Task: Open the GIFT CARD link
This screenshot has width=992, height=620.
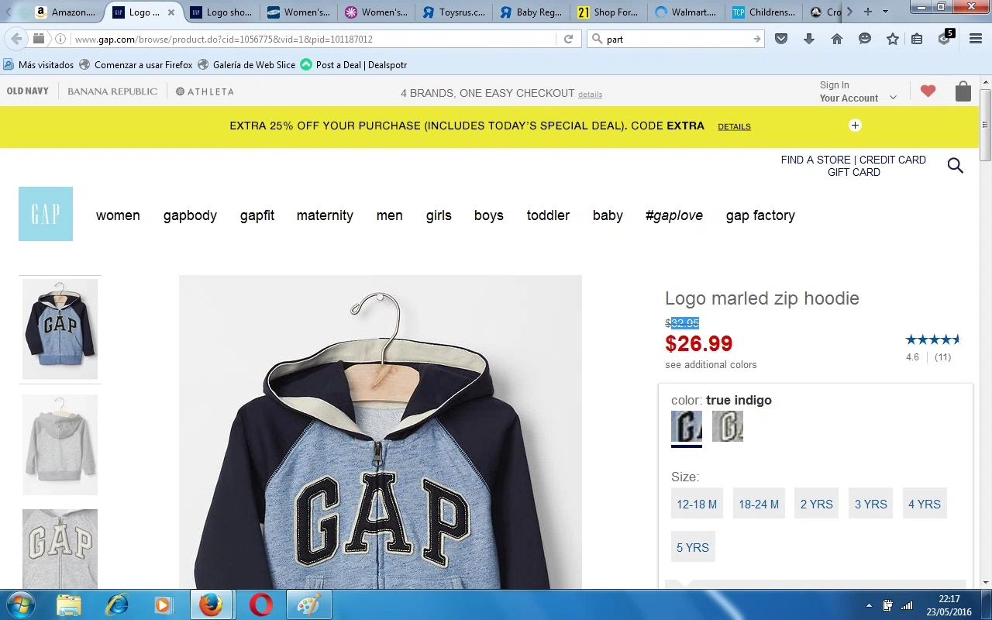Action: click(x=854, y=172)
